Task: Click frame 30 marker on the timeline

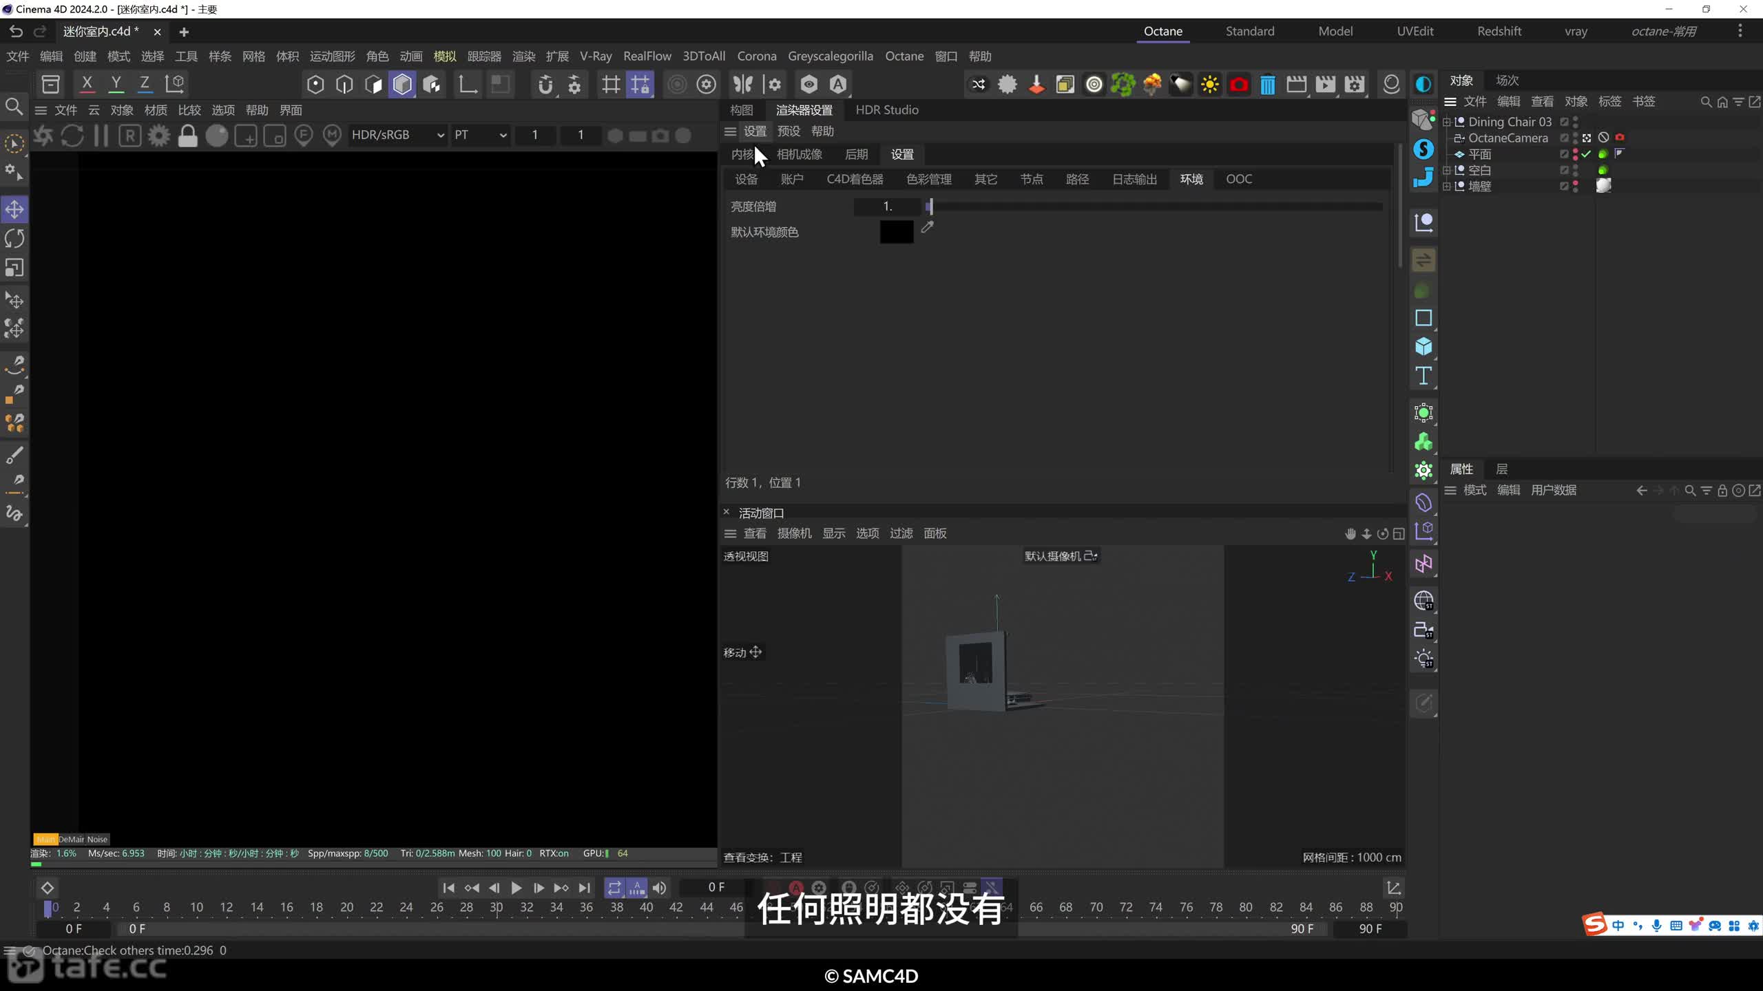Action: 496,907
